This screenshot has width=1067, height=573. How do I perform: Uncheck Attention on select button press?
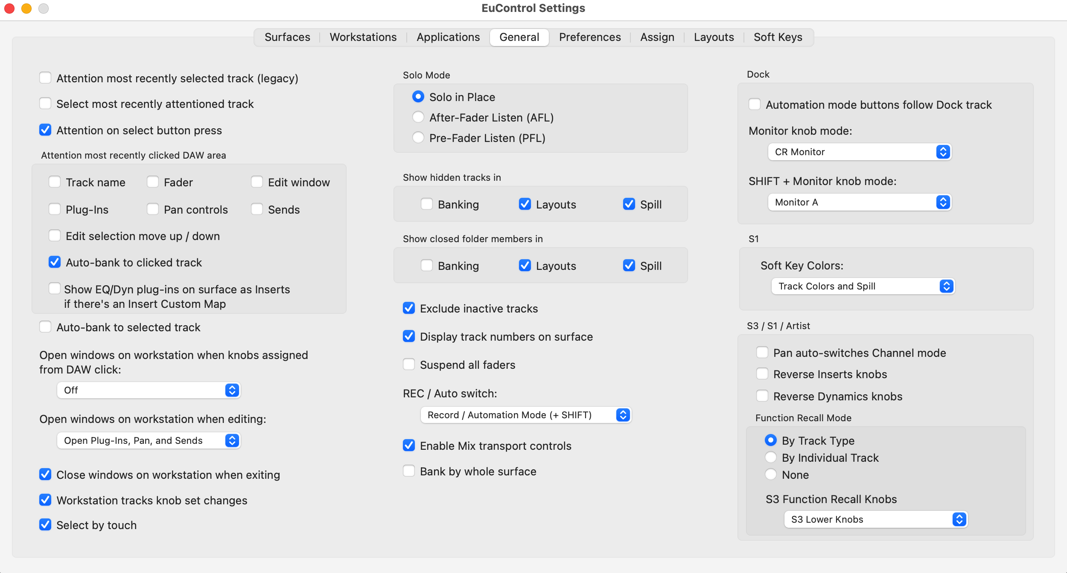(45, 130)
